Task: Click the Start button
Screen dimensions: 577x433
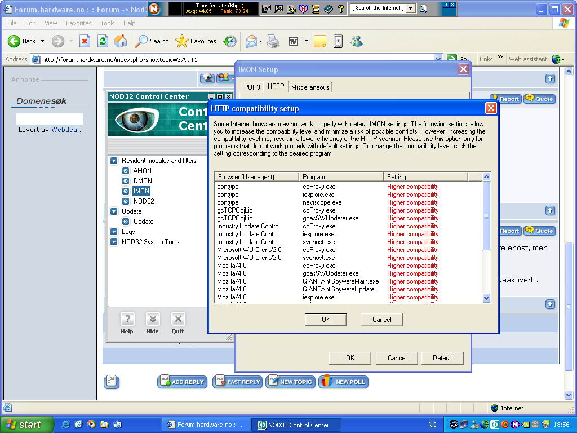Action: coord(27,425)
